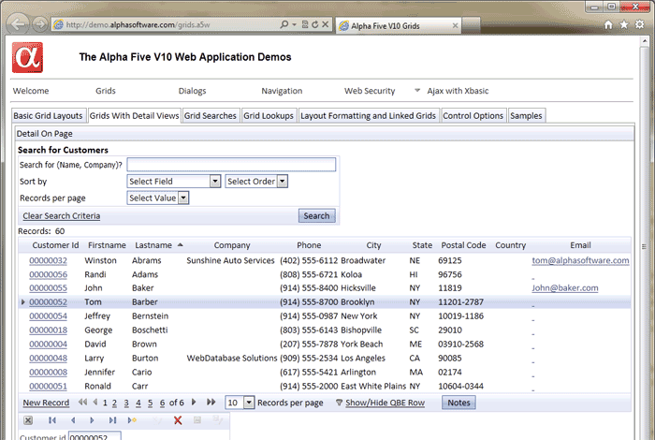Go to the next page of grid records
The image size is (655, 440).
tap(194, 402)
